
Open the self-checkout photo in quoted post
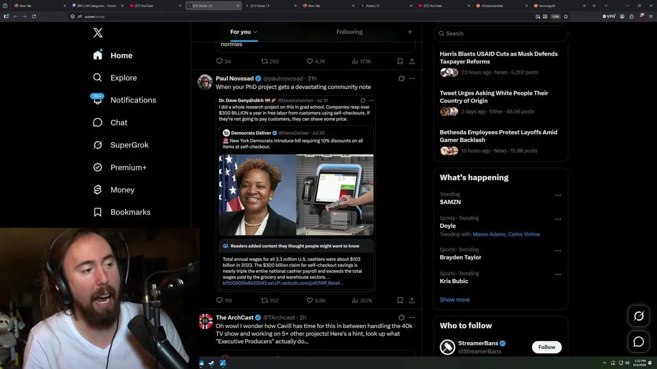coord(335,194)
